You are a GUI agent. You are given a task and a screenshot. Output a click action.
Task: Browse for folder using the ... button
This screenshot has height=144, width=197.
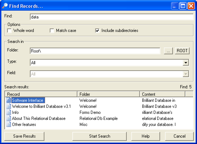point(168,51)
